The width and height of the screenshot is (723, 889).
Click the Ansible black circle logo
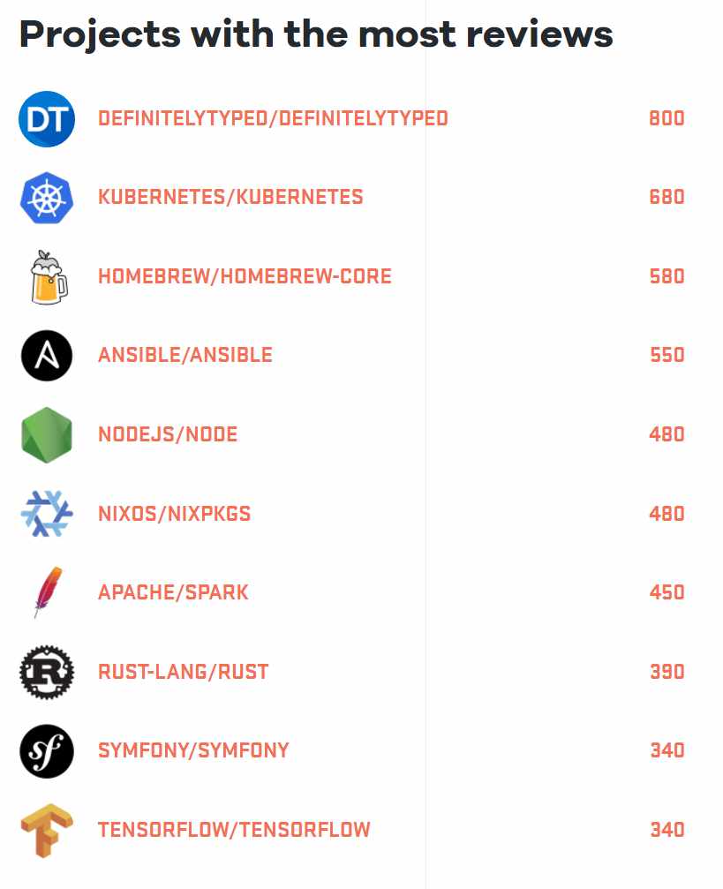click(x=47, y=356)
